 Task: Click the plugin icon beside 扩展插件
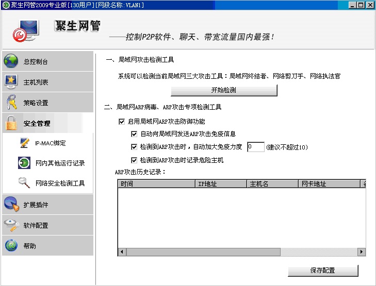pos(11,204)
